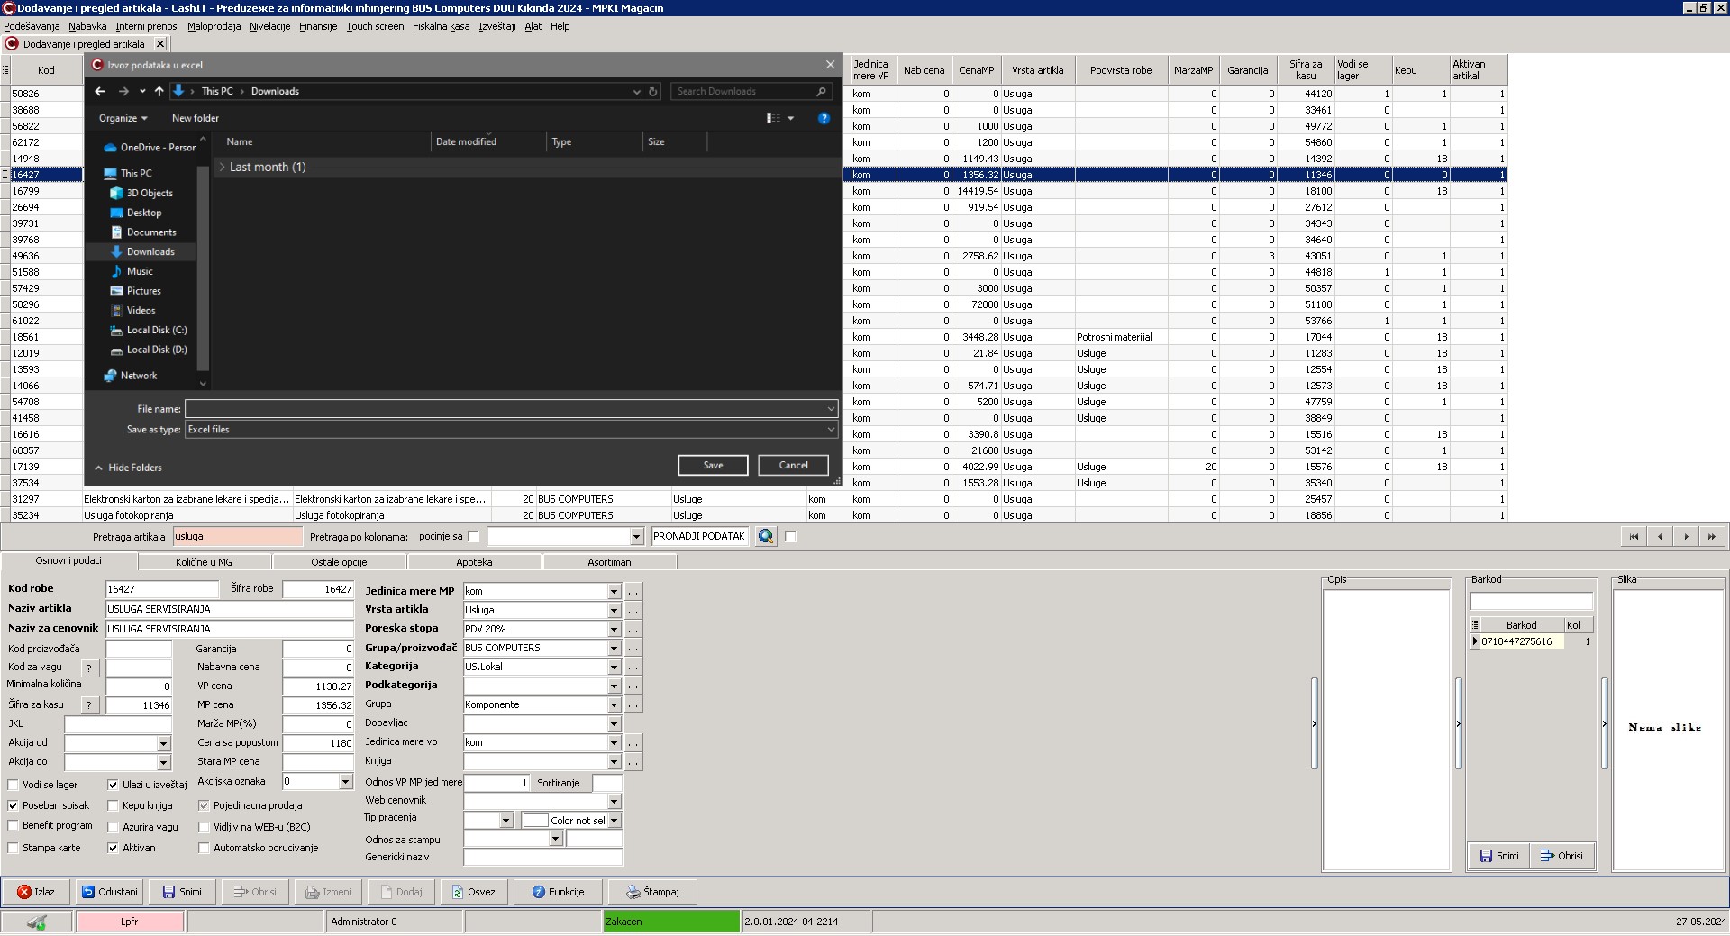Click Cancel in export dialog
This screenshot has height=936, width=1730.
pyautogui.click(x=793, y=465)
